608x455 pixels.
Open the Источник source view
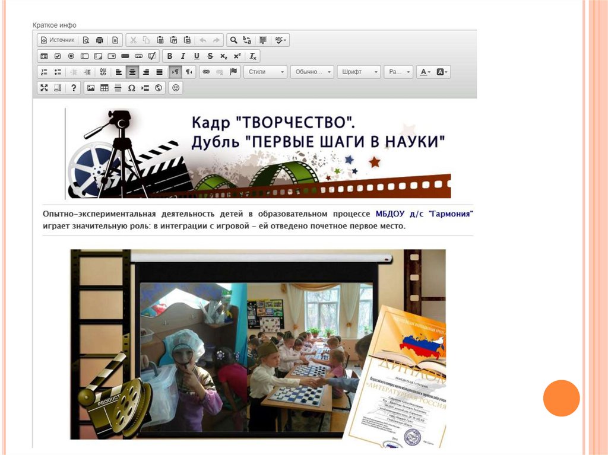click(x=58, y=40)
